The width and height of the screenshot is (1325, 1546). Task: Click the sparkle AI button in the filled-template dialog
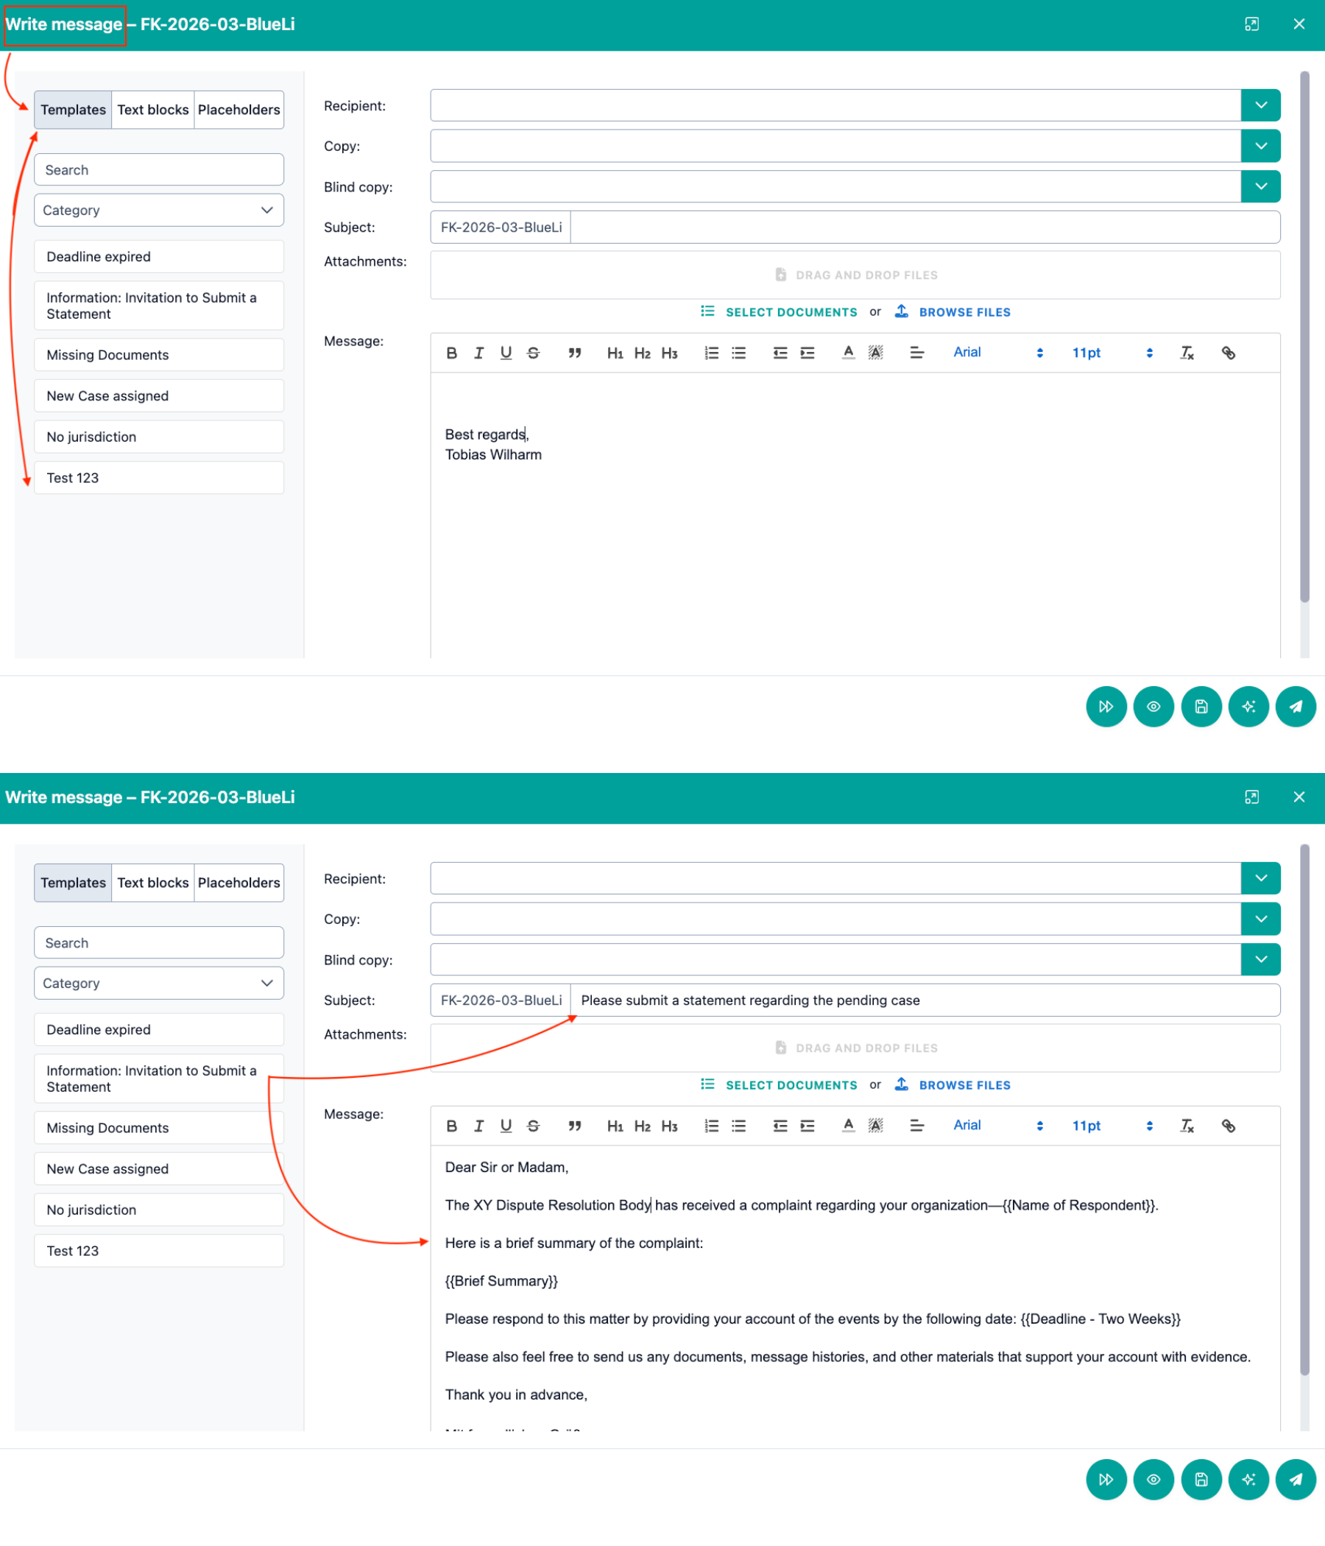(x=1248, y=1480)
